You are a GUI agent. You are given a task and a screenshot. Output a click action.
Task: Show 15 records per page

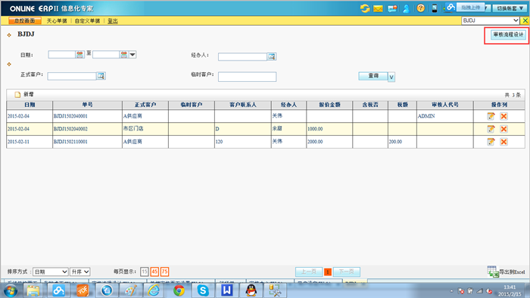[145, 271]
